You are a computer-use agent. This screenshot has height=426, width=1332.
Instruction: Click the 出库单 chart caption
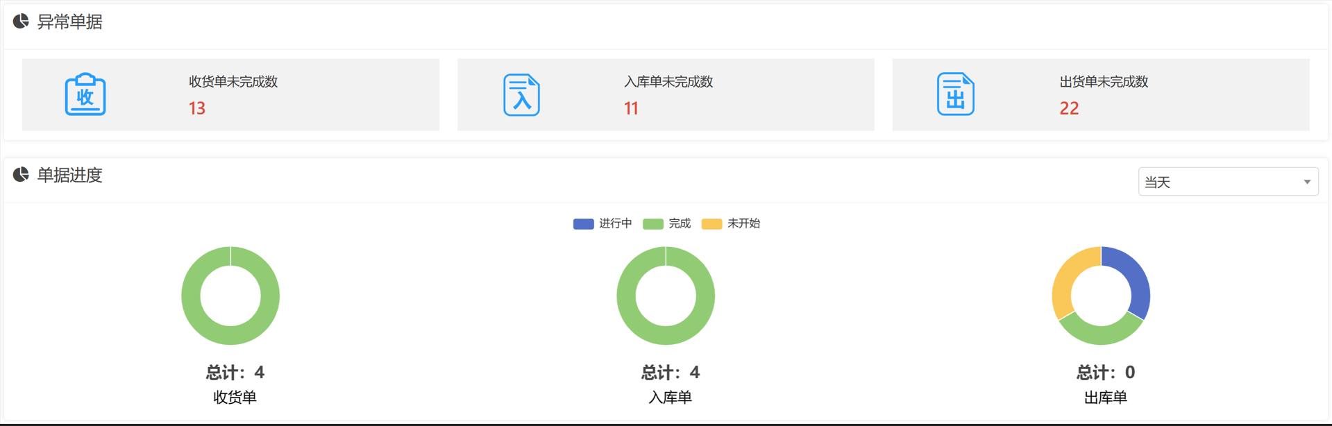point(1105,398)
